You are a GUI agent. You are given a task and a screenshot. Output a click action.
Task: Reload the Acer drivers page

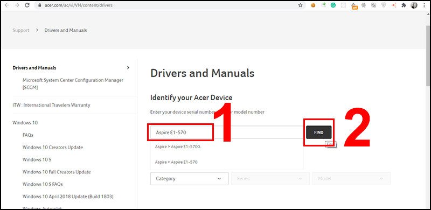click(x=27, y=5)
